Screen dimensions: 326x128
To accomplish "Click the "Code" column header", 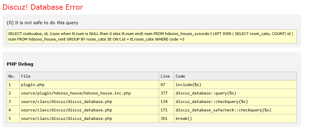I will click(x=180, y=76).
